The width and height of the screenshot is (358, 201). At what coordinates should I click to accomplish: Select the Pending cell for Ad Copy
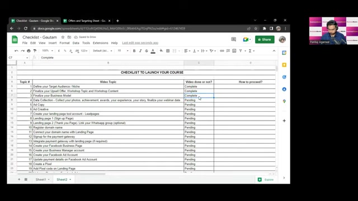pyautogui.click(x=199, y=104)
